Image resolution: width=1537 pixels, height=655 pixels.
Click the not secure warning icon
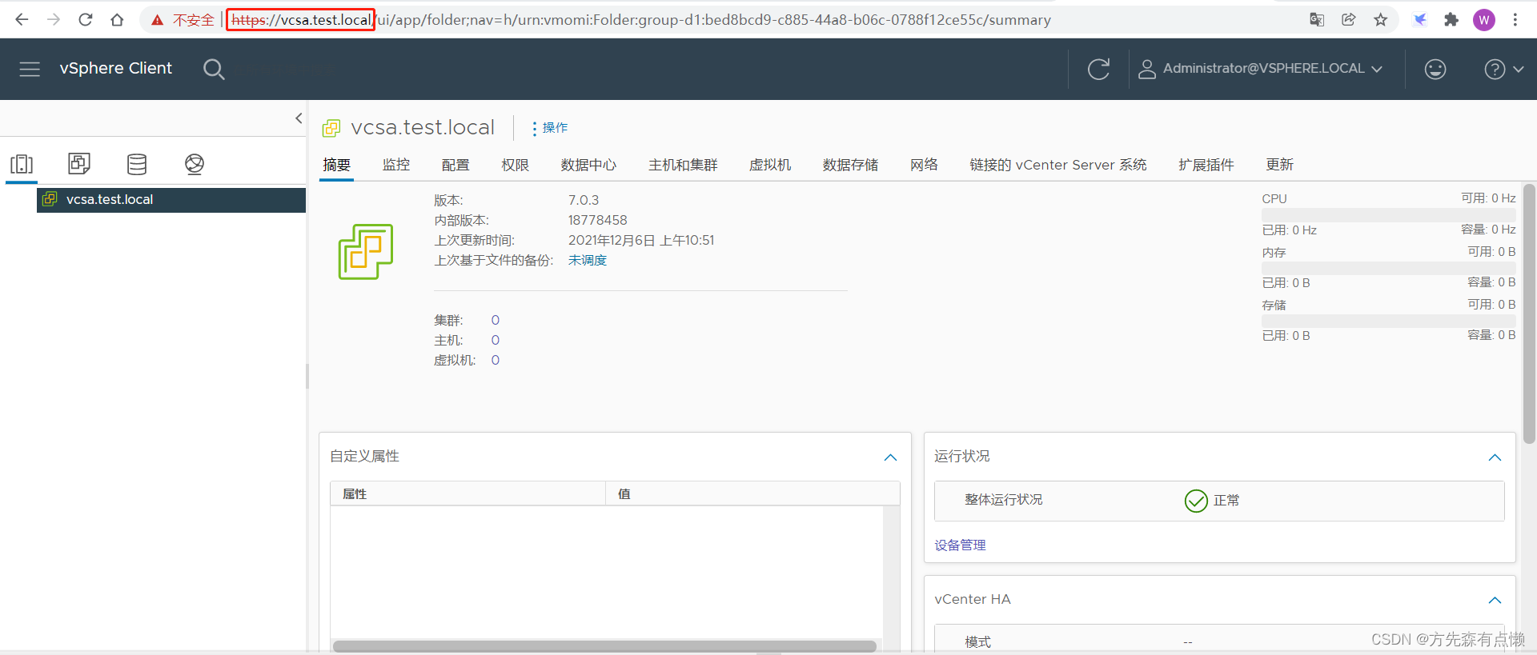coord(157,20)
